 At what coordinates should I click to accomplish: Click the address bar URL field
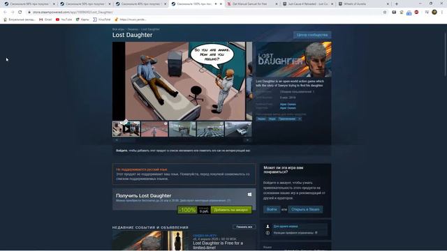tap(205, 13)
